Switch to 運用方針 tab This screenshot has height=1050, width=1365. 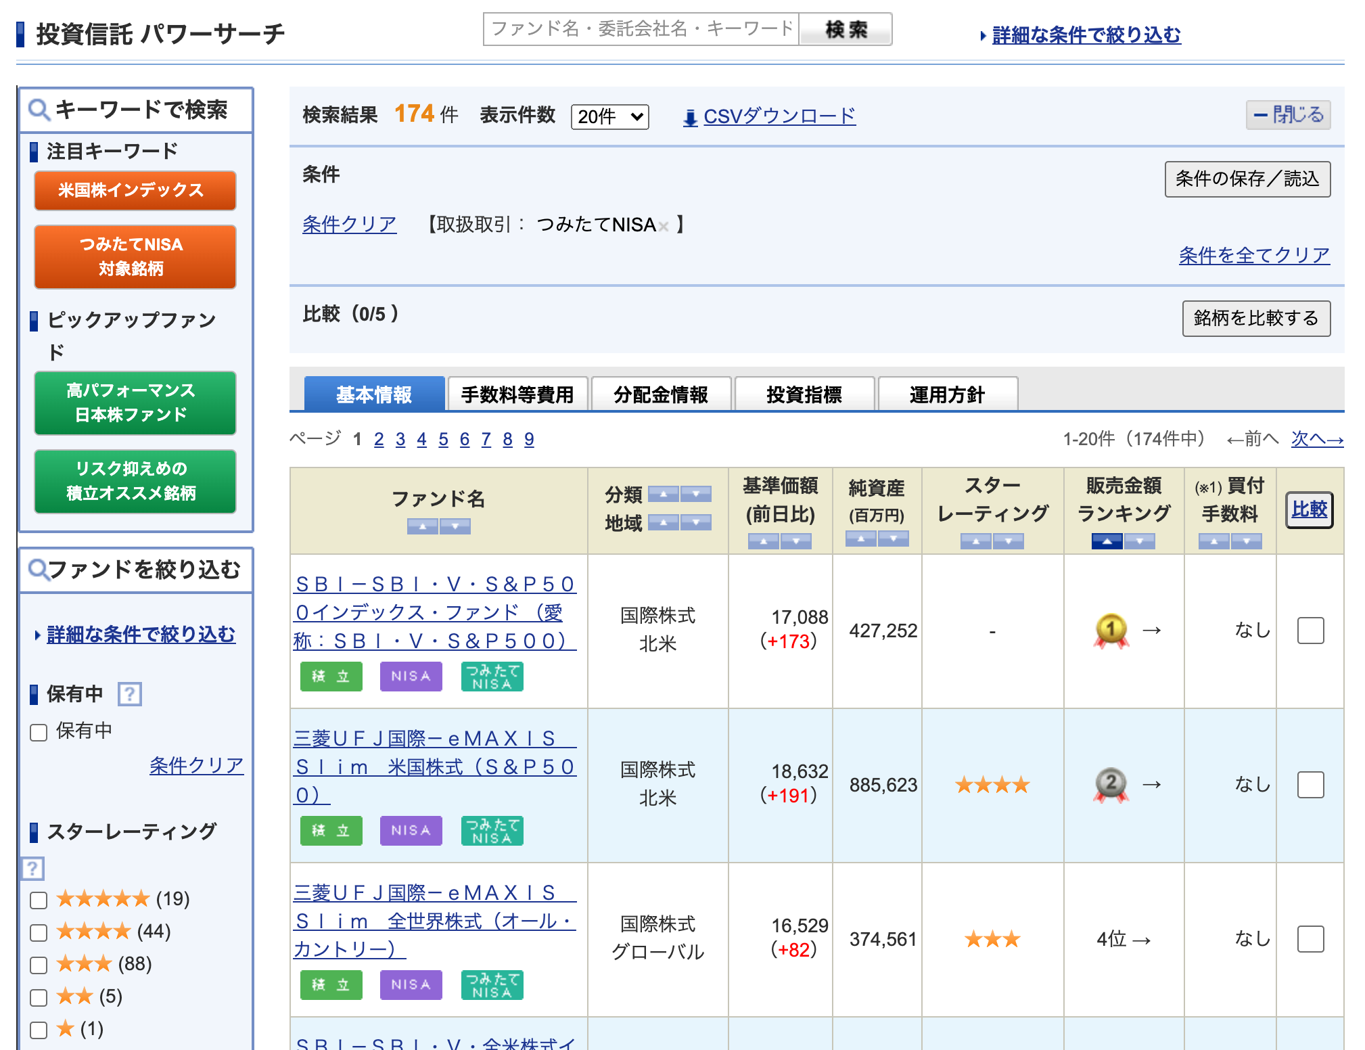pyautogui.click(x=947, y=394)
